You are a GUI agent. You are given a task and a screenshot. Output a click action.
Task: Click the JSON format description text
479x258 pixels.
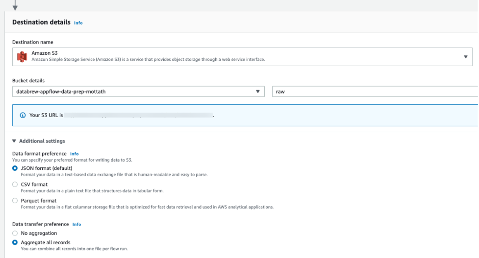coord(114,175)
